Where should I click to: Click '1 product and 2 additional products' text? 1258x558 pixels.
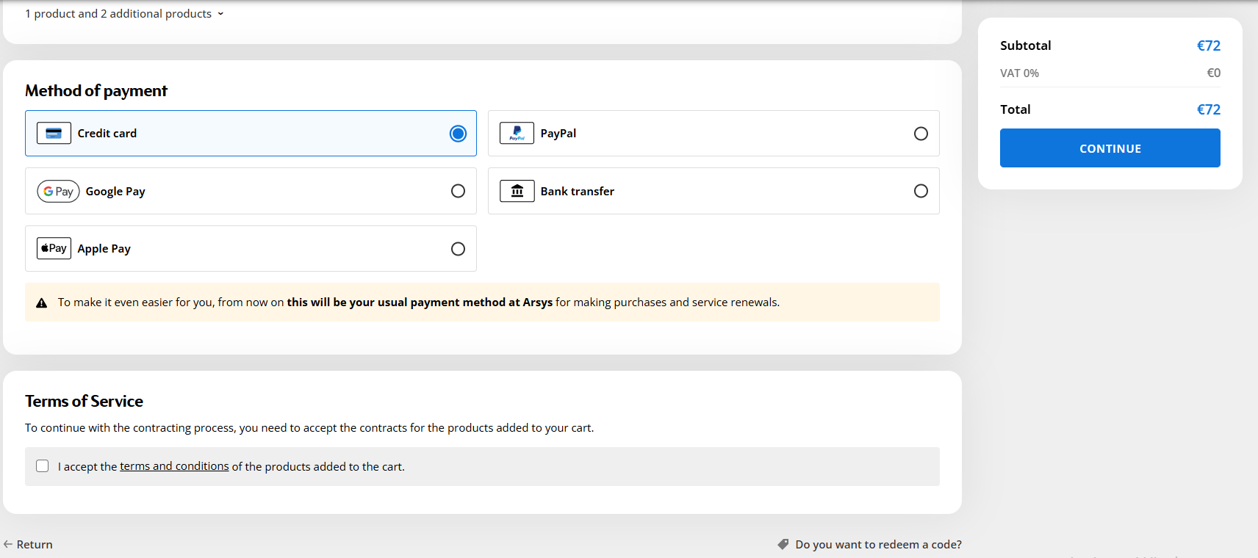point(118,14)
